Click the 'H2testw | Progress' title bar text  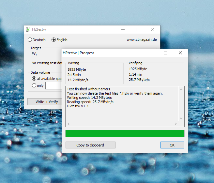click(x=79, y=53)
